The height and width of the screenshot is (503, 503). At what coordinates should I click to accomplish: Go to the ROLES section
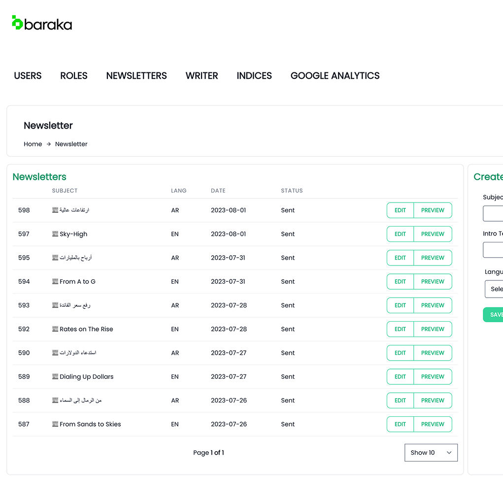(x=74, y=76)
